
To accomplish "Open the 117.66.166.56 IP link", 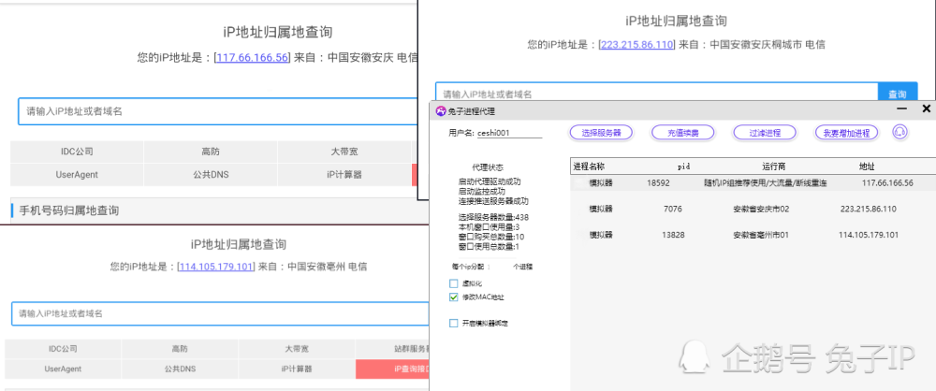I will click(x=253, y=58).
